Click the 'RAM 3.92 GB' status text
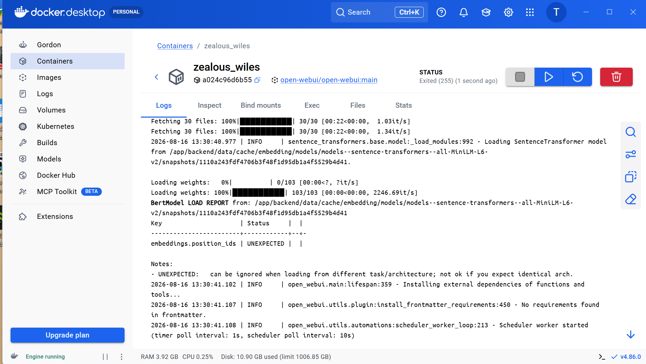 click(160, 357)
